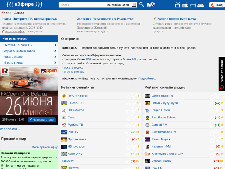Click the Союз channel icon
The width and height of the screenshot is (225, 169).
[x=64, y=118]
